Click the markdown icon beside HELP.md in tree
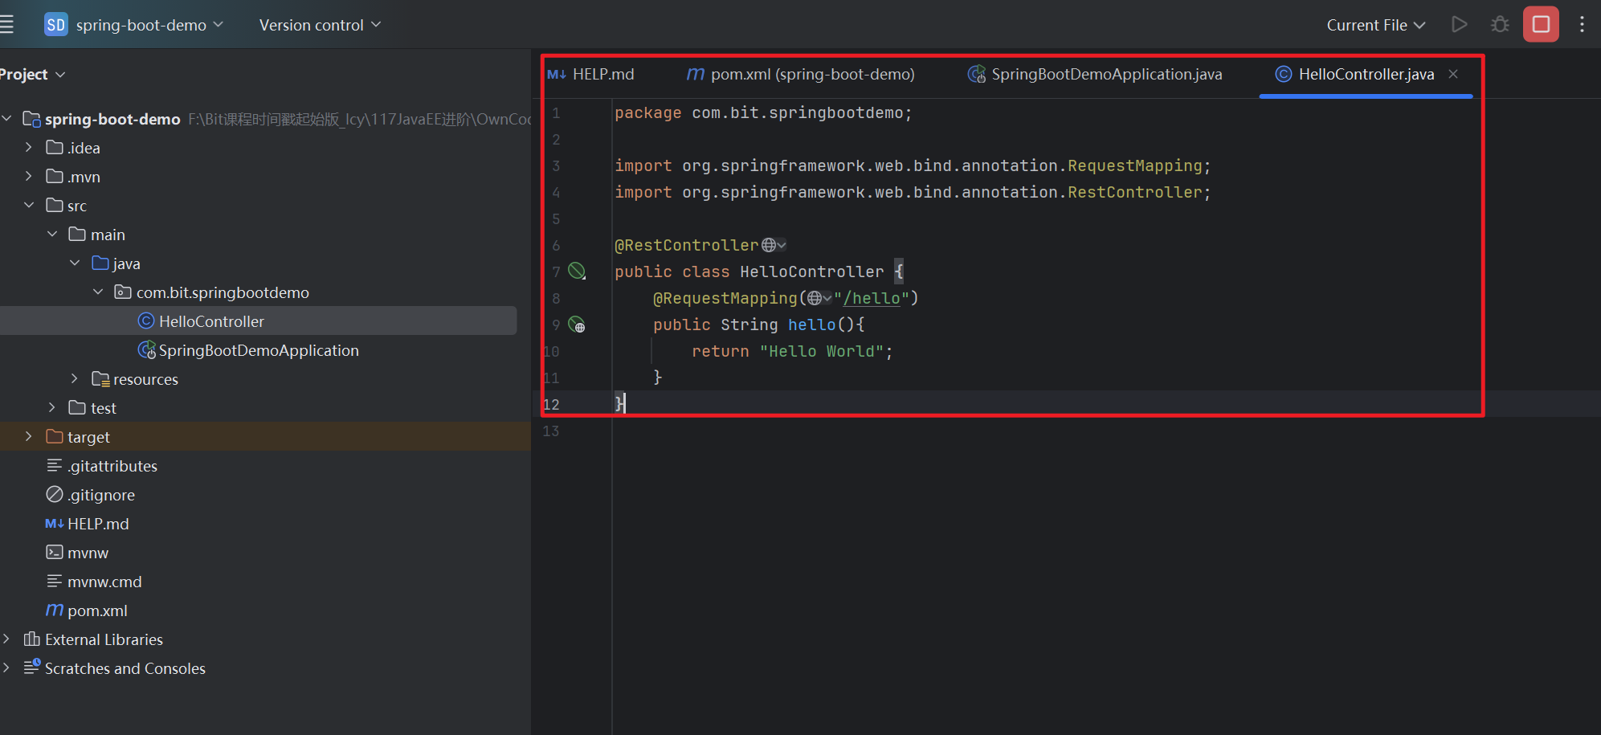This screenshot has width=1601, height=735. pyautogui.click(x=54, y=524)
